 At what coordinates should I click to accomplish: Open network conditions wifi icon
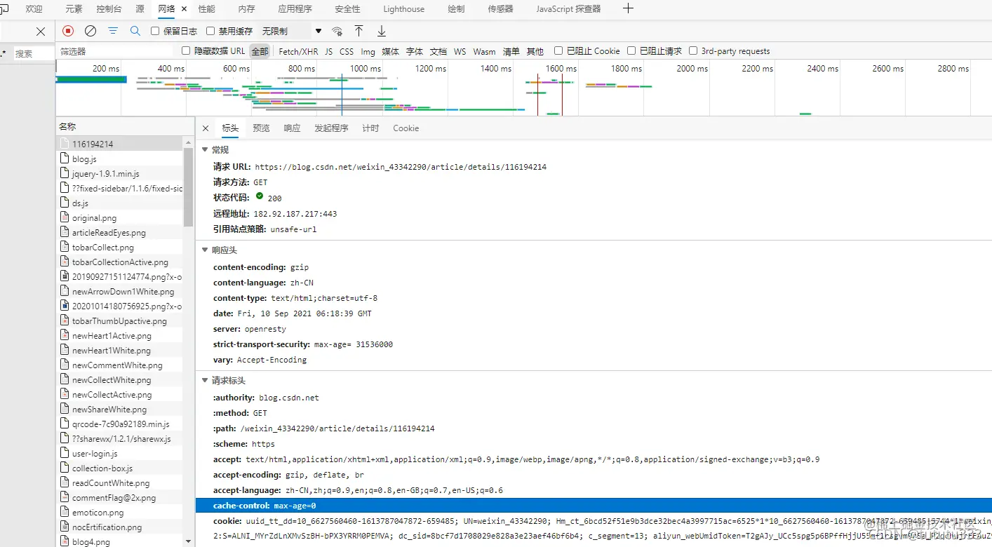coord(337,31)
